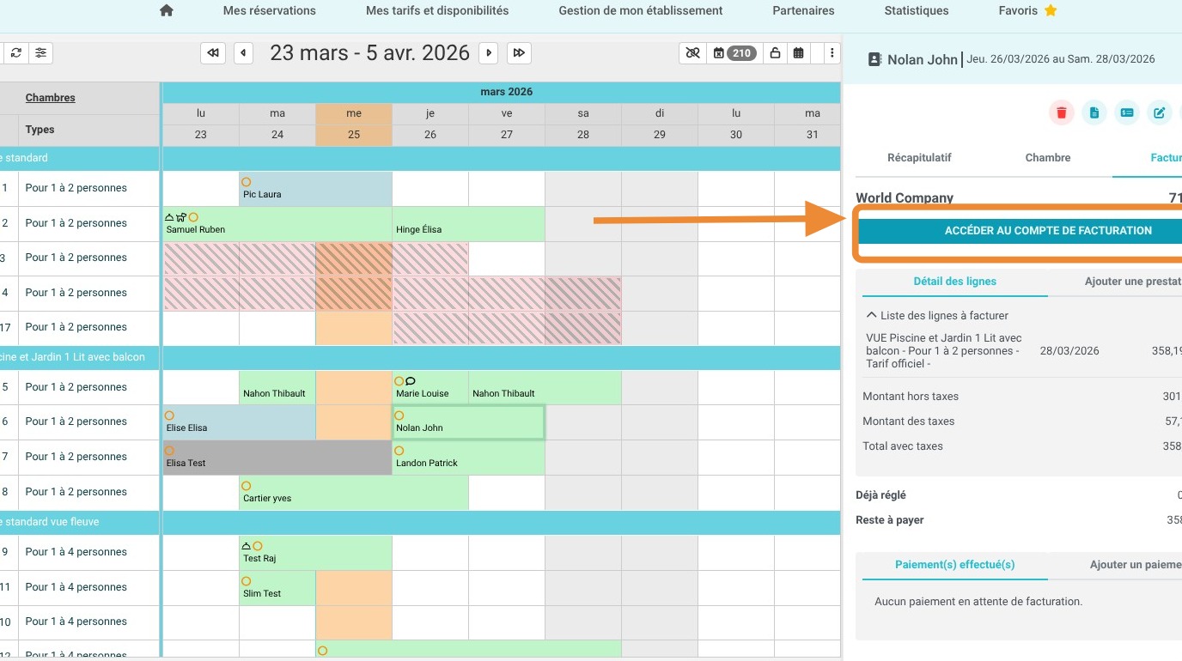Collapse the 'Liste des lignes à facturer' section

coord(872,315)
